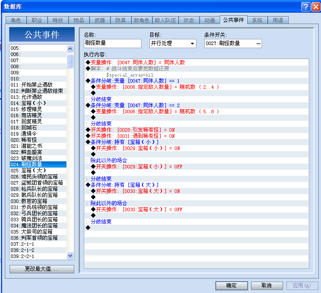The height and width of the screenshot is (293, 321).
Task: Select list entry 021:潜能之书
Action: pyautogui.click(x=38, y=146)
